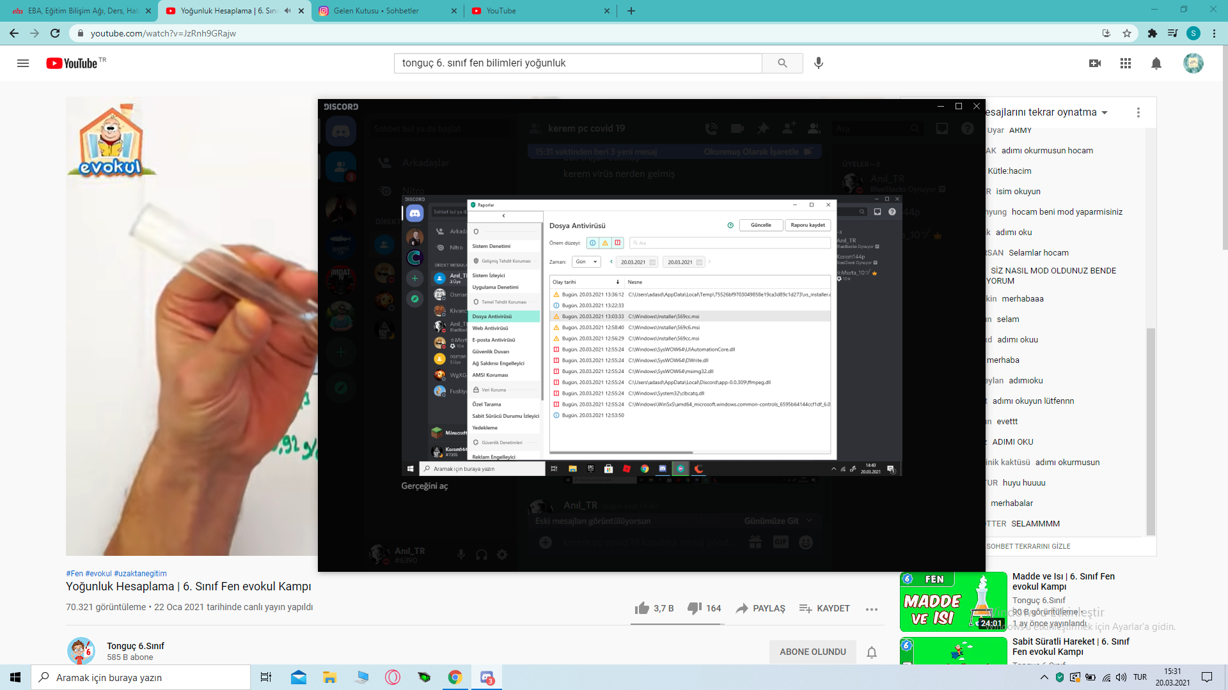The image size is (1228, 690).
Task: Like the video with the thumbs-up icon
Action: pyautogui.click(x=642, y=608)
